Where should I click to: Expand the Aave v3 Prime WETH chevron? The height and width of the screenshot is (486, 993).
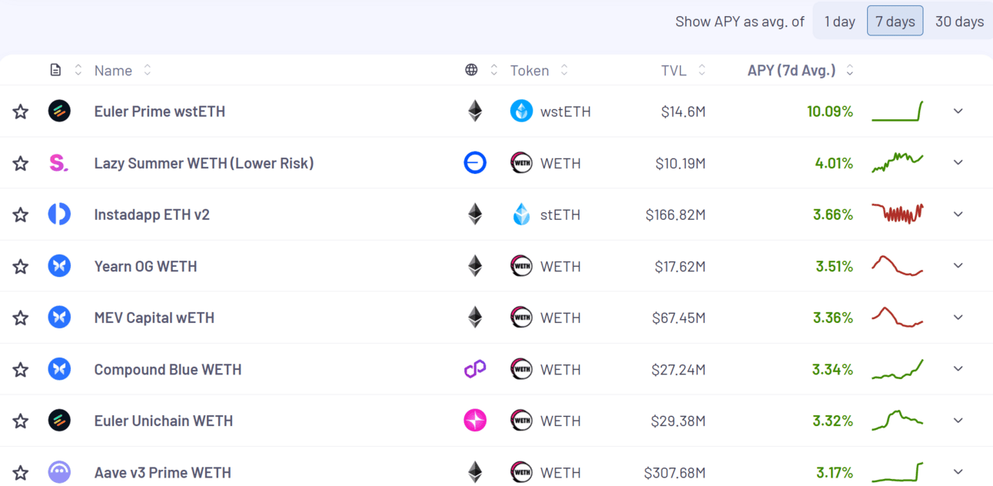958,471
